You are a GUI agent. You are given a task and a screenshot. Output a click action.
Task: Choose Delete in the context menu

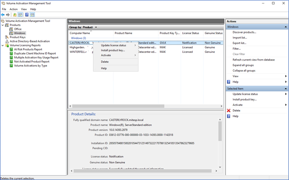click(116, 62)
